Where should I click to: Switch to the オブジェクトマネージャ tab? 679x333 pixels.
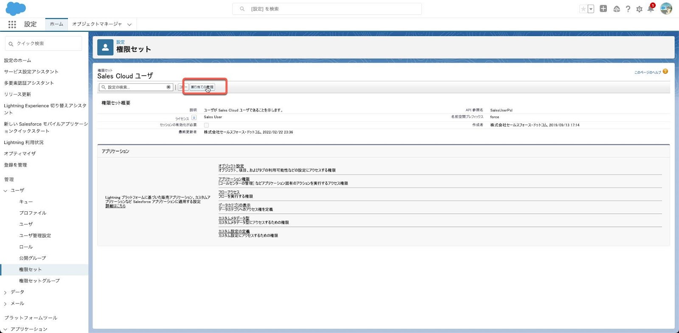tap(97, 24)
